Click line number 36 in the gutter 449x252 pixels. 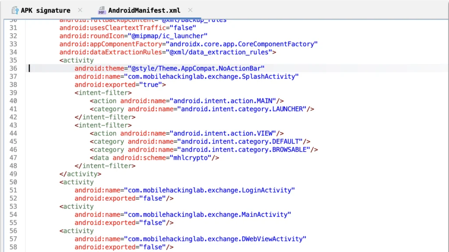coord(13,68)
